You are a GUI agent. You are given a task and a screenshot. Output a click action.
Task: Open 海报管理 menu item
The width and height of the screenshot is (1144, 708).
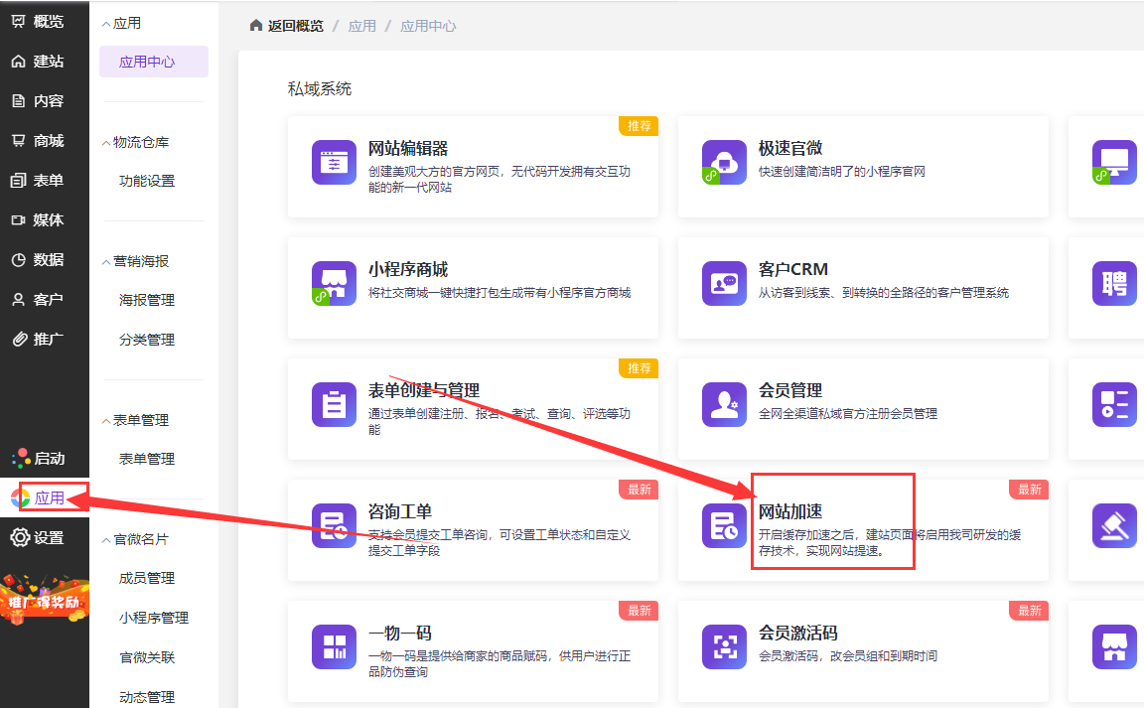(147, 300)
